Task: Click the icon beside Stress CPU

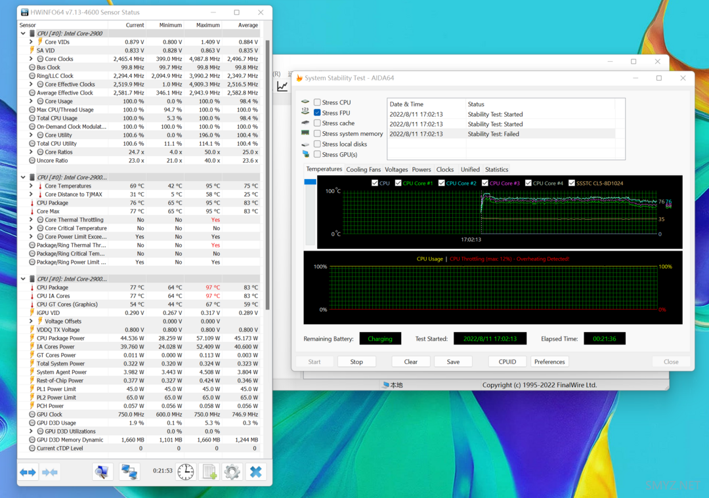Action: coord(306,102)
